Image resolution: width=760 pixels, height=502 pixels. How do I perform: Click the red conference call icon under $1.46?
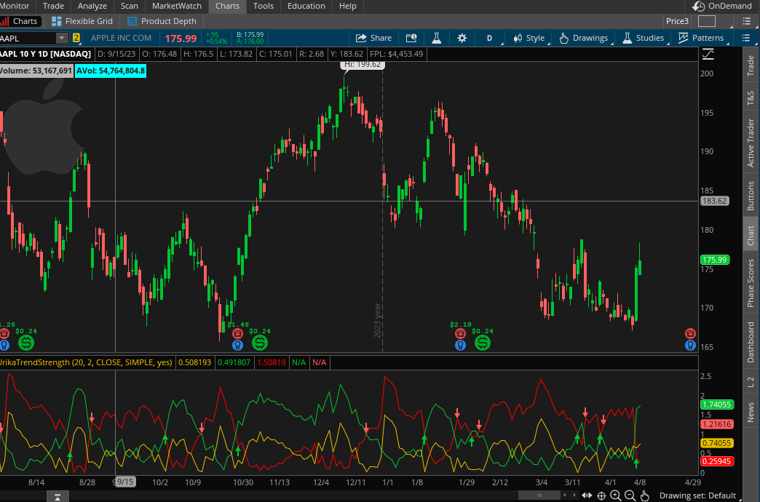click(x=237, y=333)
